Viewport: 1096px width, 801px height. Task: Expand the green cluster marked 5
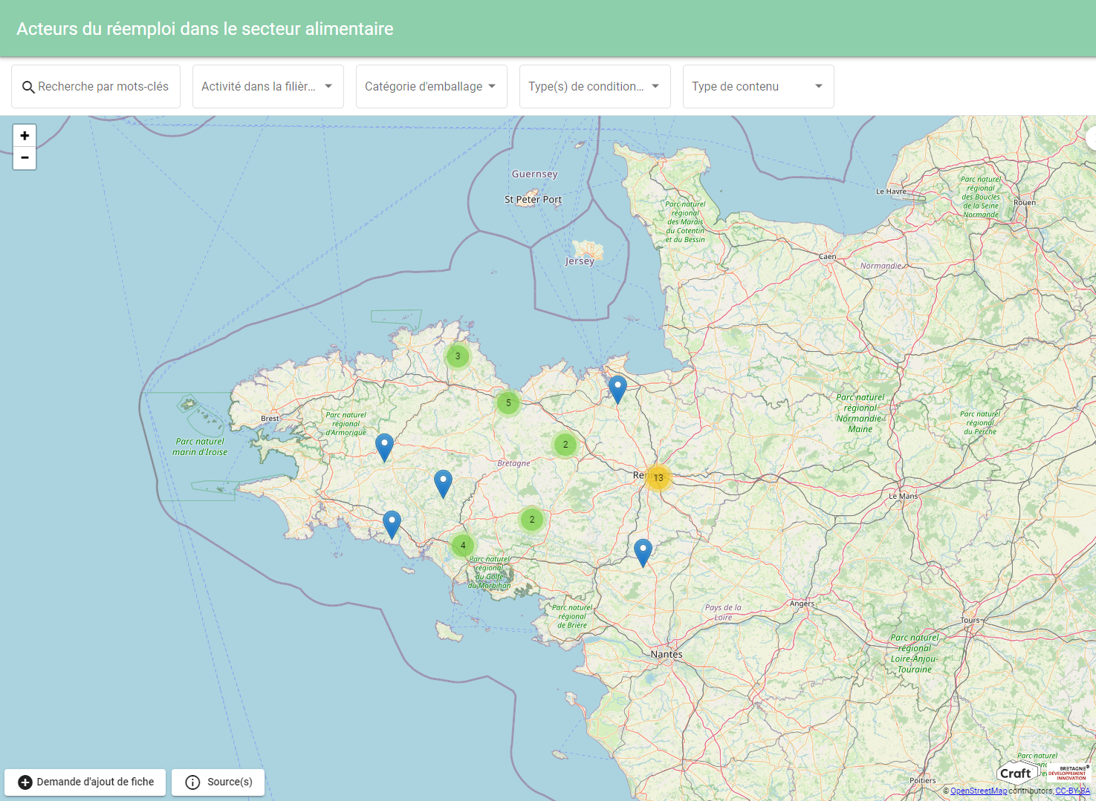coord(508,403)
